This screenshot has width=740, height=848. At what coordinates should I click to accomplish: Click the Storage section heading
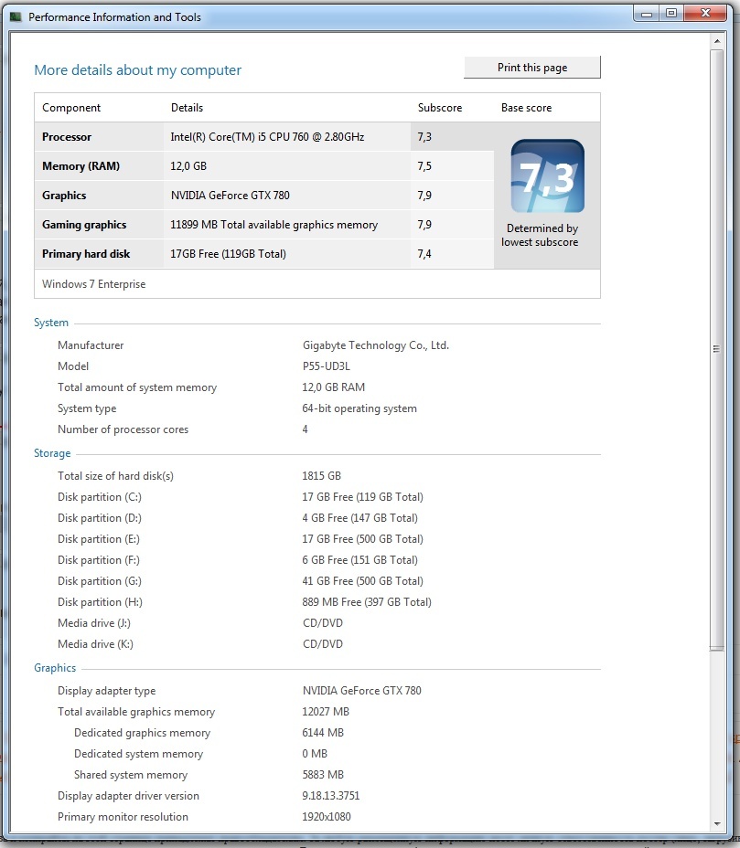[x=52, y=453]
